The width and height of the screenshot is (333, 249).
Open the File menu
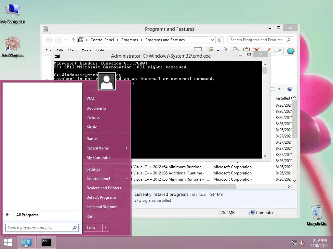pos(48,51)
